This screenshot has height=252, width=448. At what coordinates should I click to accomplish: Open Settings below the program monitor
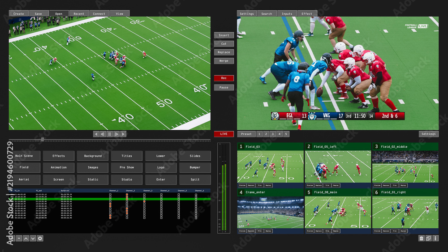pos(429,134)
